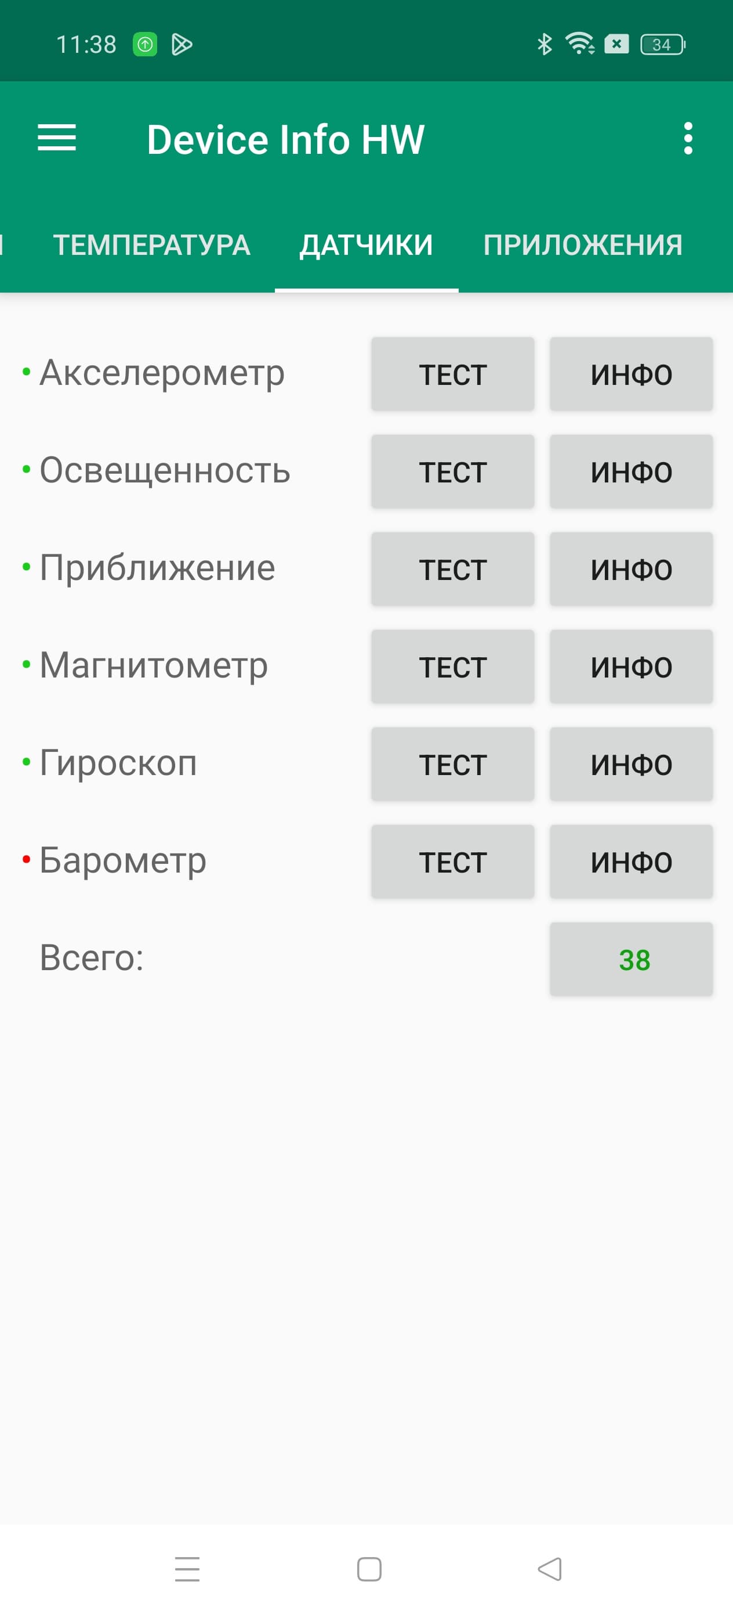
Task: Tap the battery indicator in status bar
Action: [662, 45]
